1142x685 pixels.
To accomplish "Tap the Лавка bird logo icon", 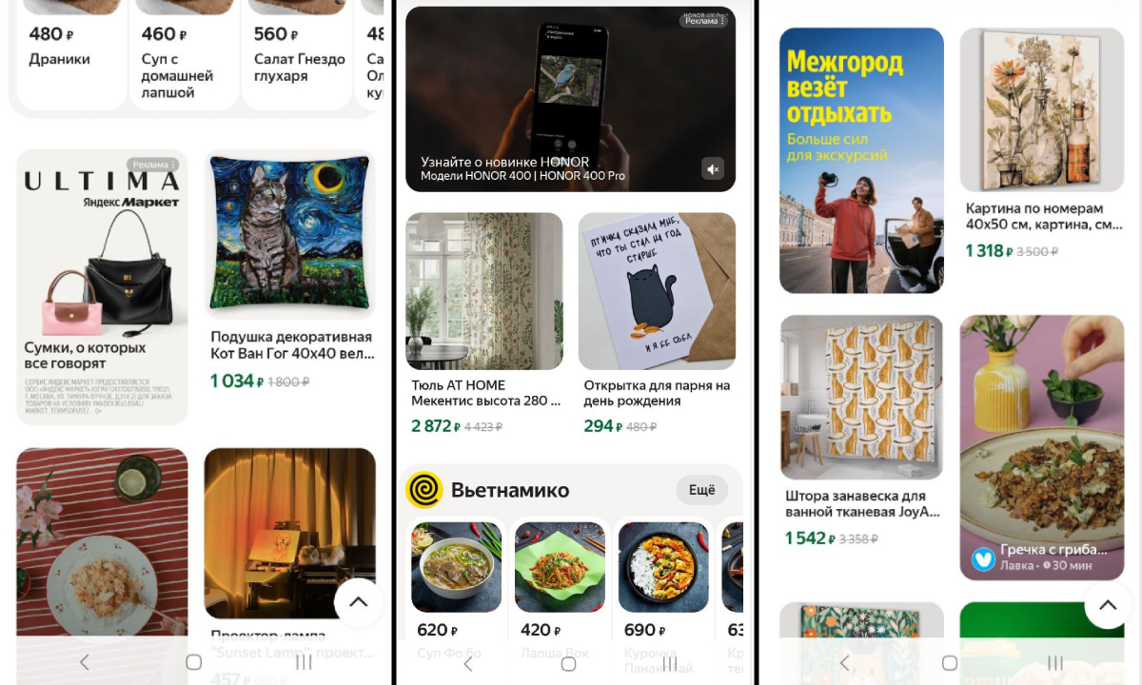I will [x=983, y=558].
